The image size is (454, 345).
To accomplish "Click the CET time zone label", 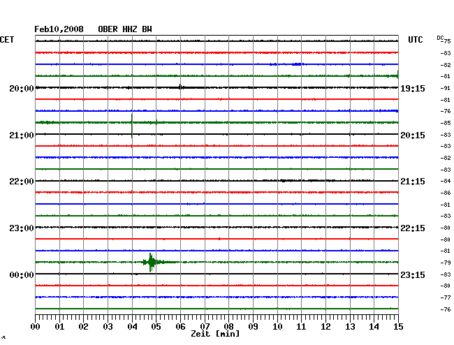I will pyautogui.click(x=7, y=40).
